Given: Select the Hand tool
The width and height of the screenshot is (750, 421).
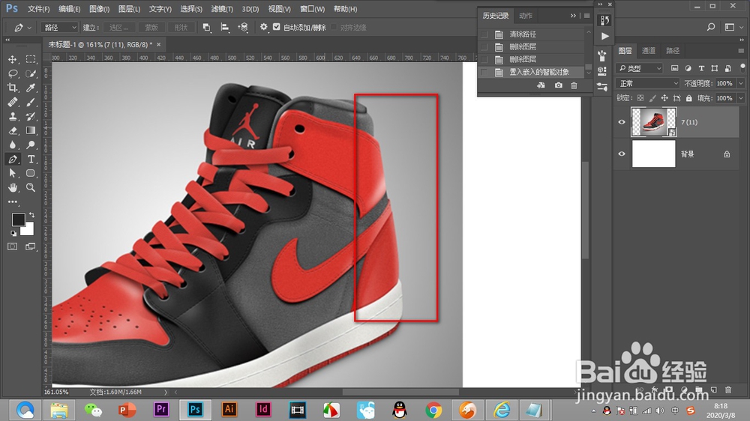Looking at the screenshot, I should (13, 187).
